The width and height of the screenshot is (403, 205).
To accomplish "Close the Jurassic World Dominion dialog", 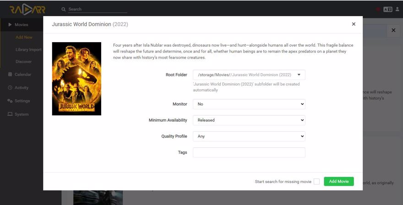I will tap(354, 24).
